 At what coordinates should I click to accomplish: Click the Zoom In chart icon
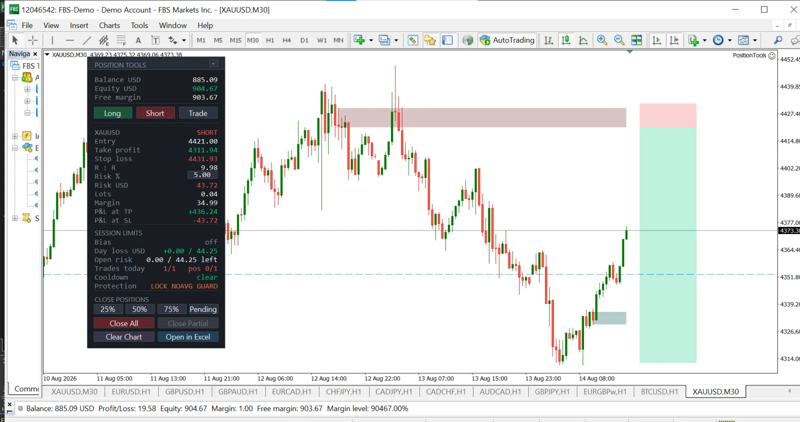point(602,40)
